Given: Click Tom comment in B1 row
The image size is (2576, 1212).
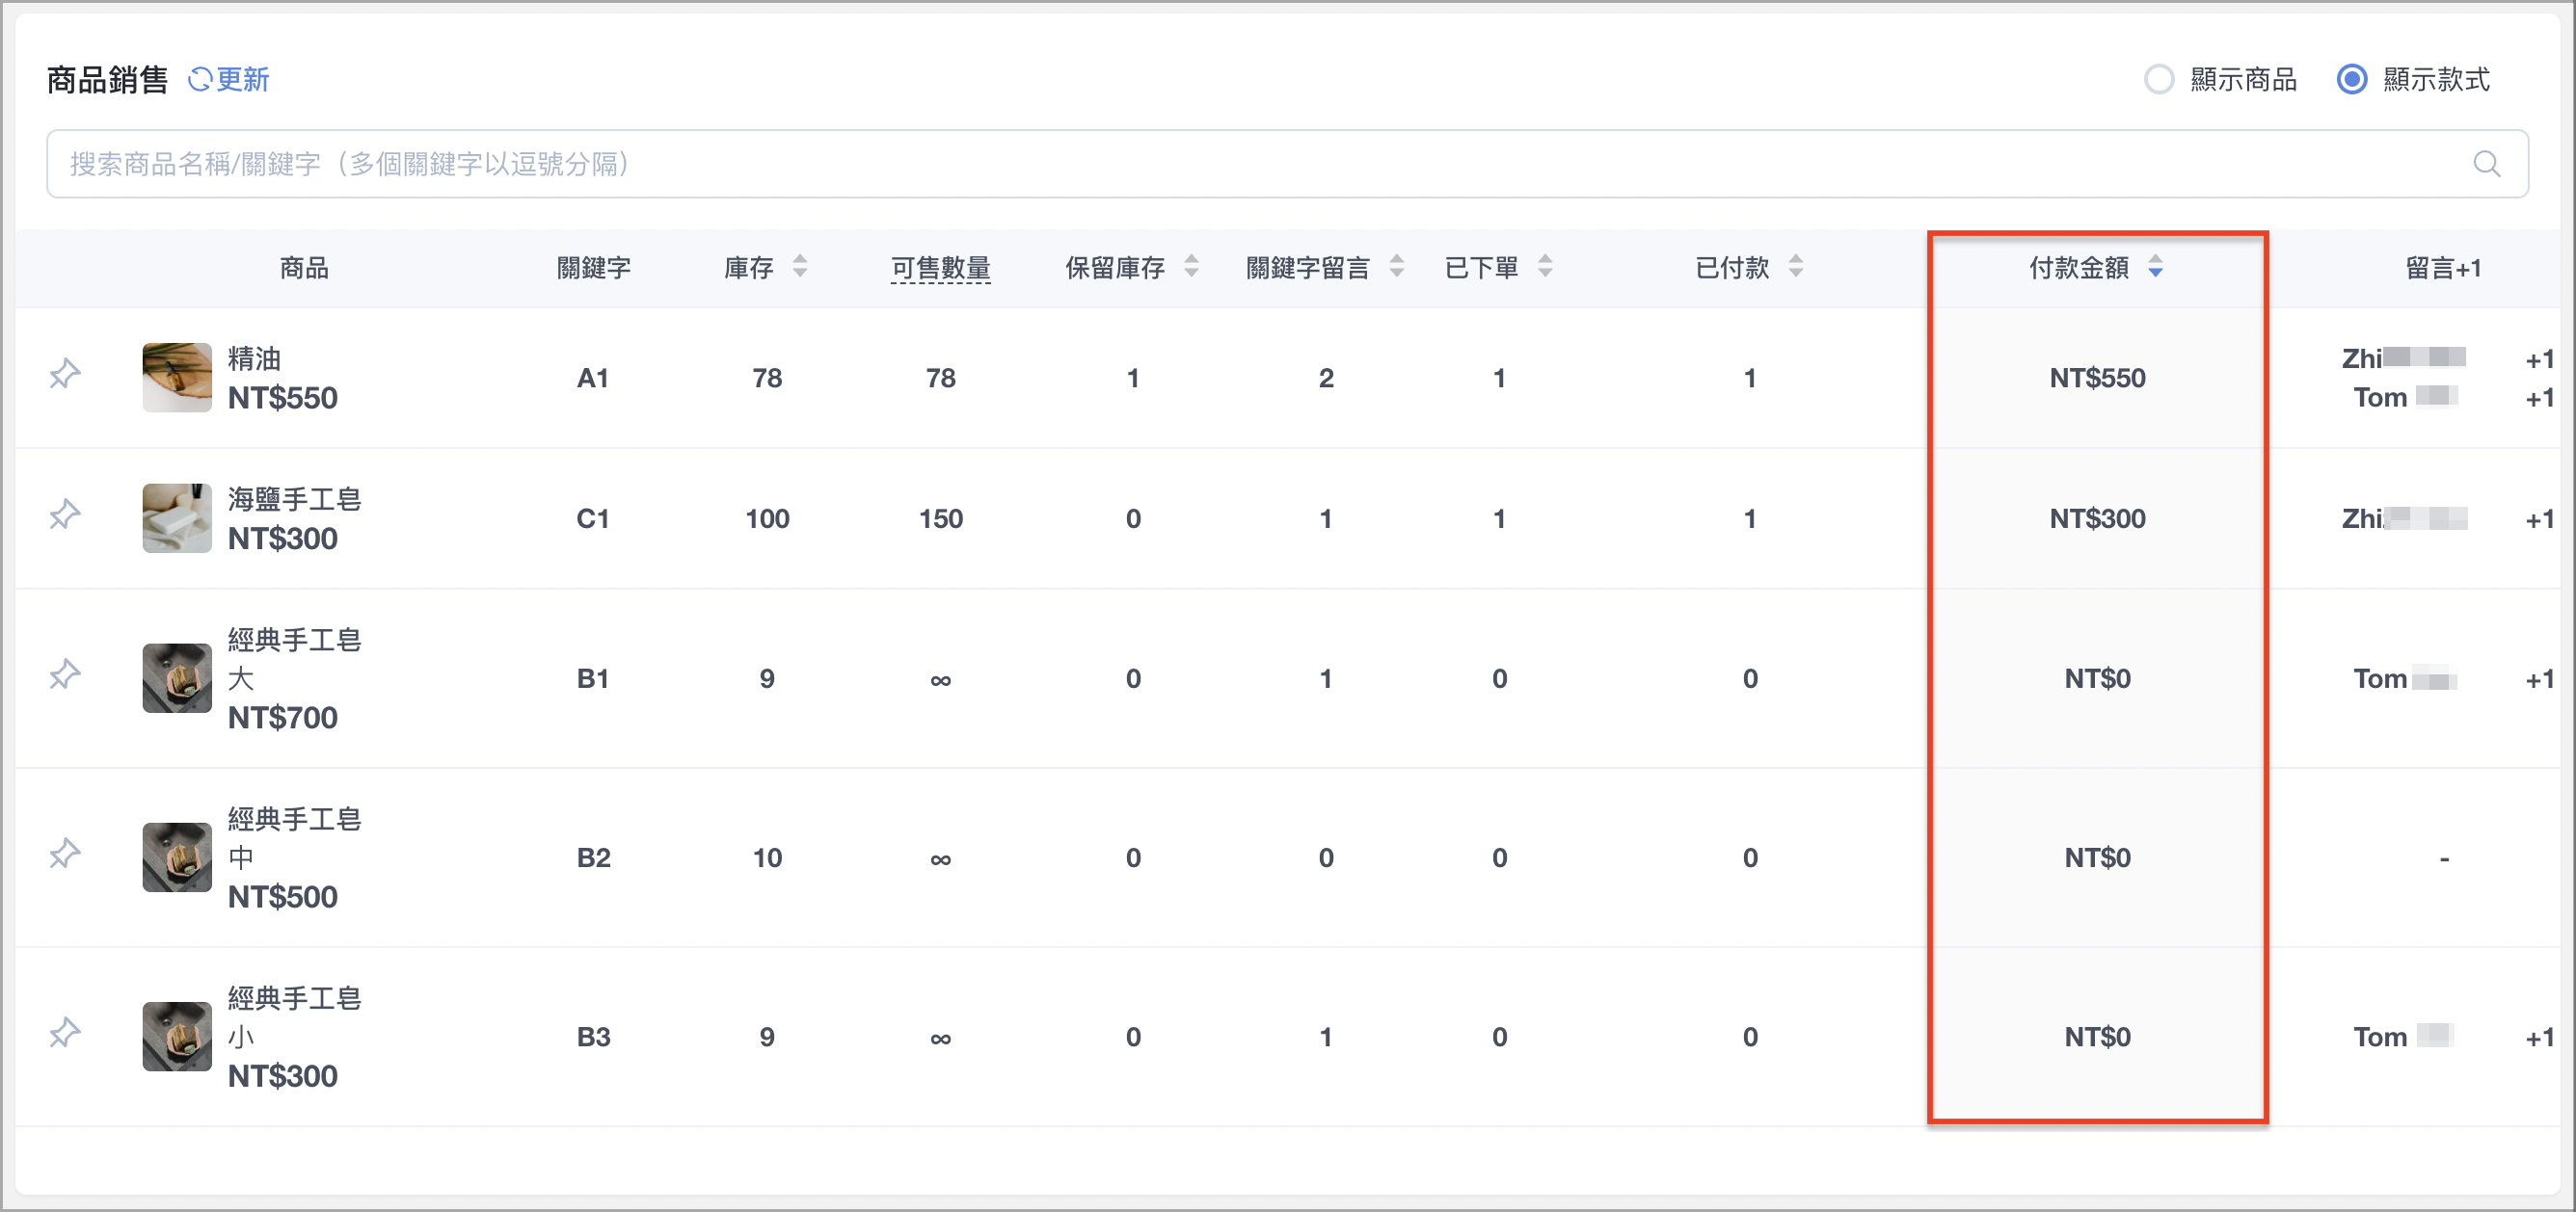Looking at the screenshot, I should [x=2404, y=679].
